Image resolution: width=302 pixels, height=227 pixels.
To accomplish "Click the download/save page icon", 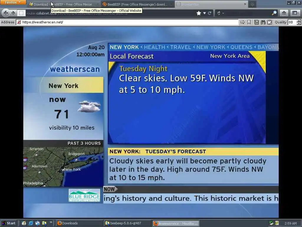I will 257,22.
